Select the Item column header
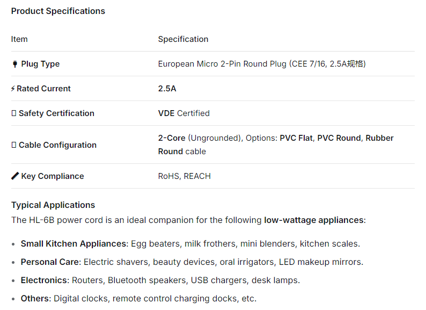 (19, 39)
